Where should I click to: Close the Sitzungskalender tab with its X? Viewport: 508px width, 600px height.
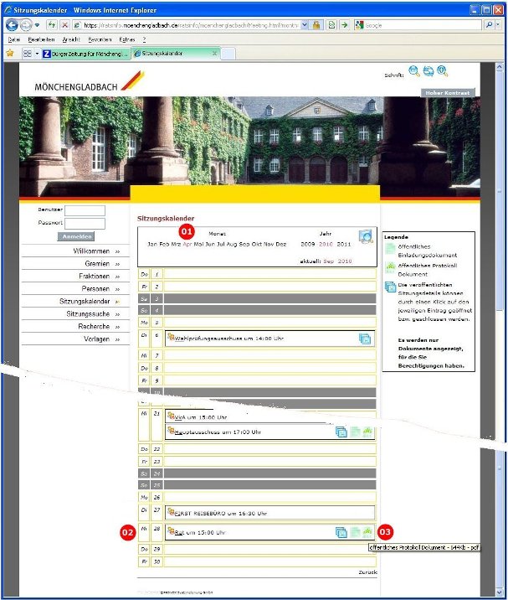pyautogui.click(x=215, y=54)
